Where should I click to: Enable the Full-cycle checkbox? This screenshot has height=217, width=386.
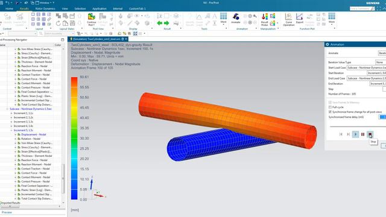point(330,107)
